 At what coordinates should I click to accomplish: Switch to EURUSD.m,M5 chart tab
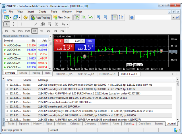pos(64,74)
